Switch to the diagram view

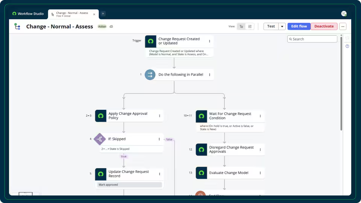point(241,26)
